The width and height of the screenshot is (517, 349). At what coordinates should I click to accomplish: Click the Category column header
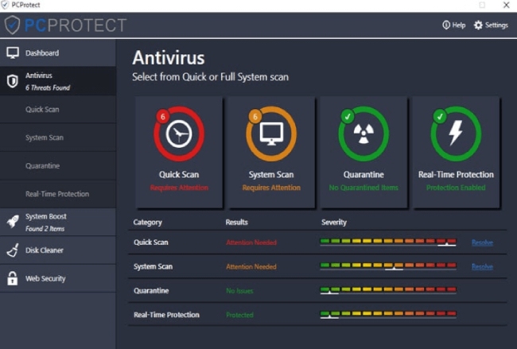[147, 223]
